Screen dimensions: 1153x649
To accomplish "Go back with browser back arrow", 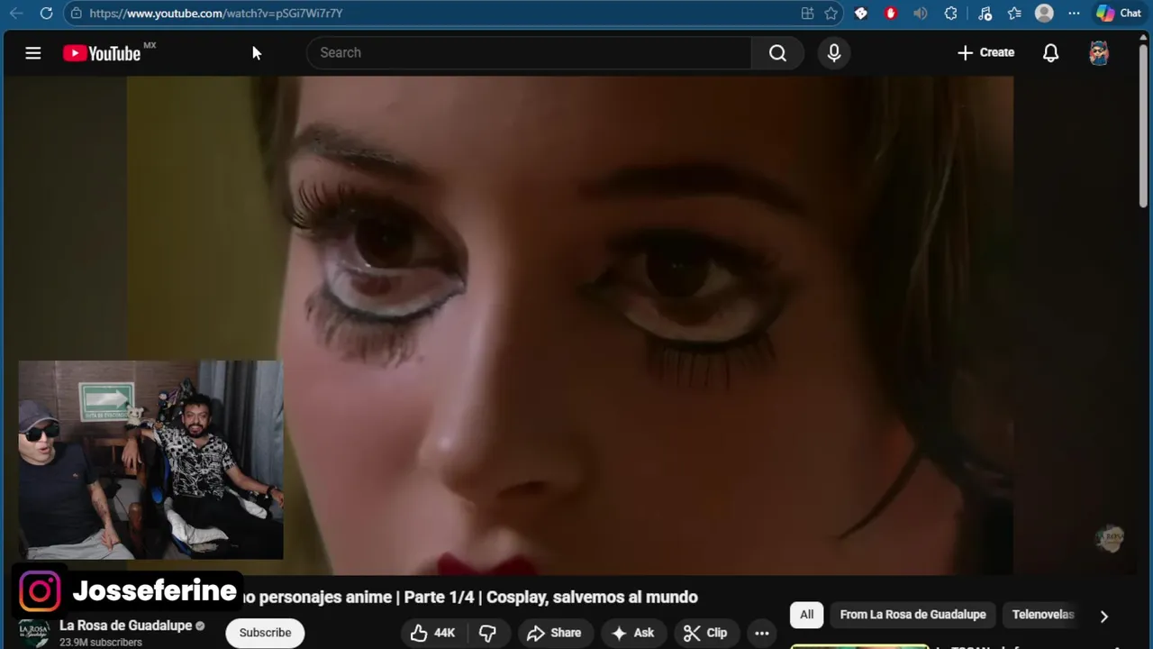I will [16, 14].
